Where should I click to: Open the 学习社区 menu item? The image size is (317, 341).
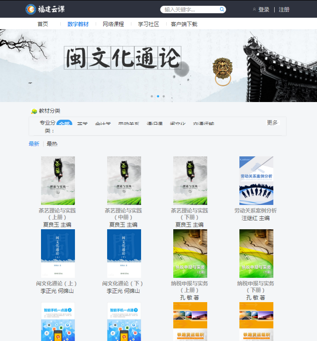tap(149, 24)
